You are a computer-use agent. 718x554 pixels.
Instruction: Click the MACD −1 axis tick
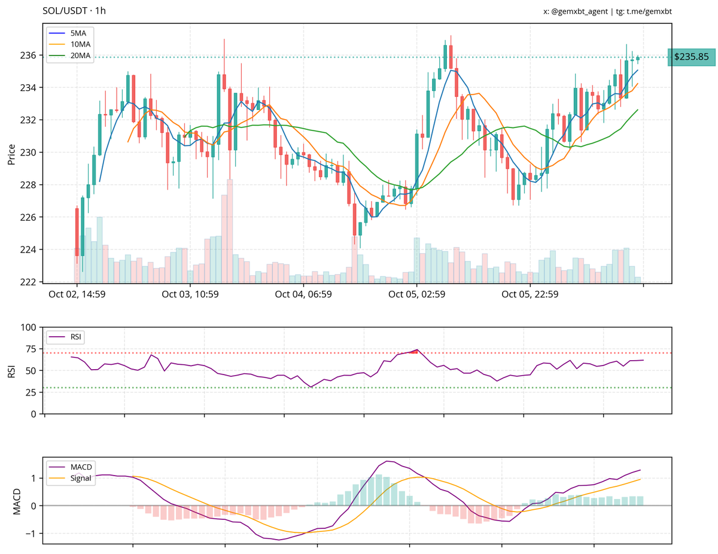coord(32,533)
